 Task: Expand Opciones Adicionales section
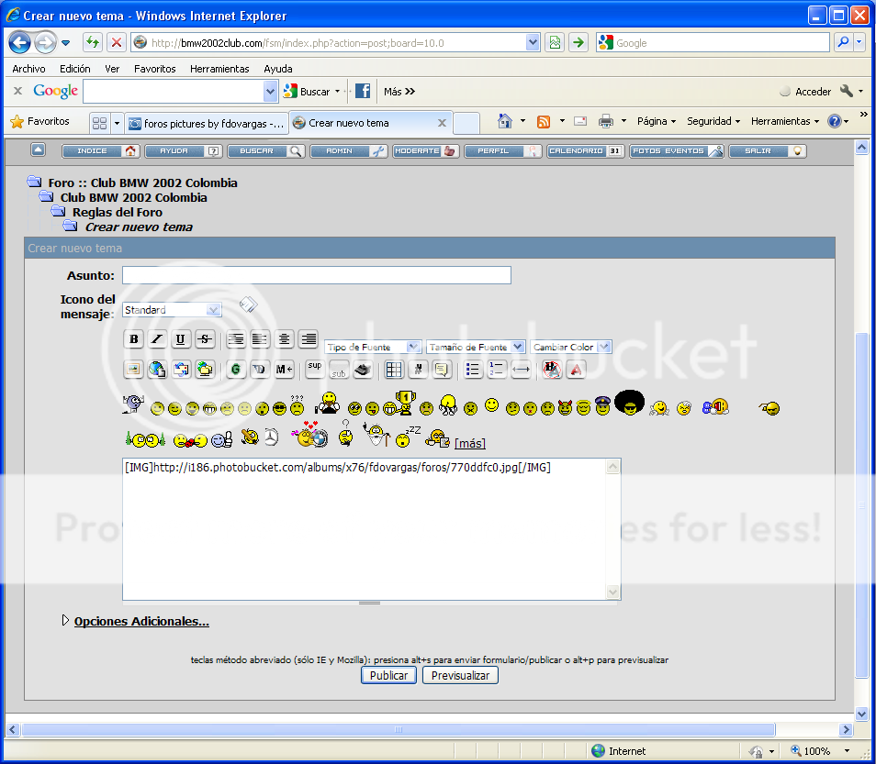pyautogui.click(x=141, y=621)
